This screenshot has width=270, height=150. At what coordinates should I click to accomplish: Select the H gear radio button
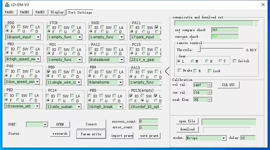click(207, 61)
